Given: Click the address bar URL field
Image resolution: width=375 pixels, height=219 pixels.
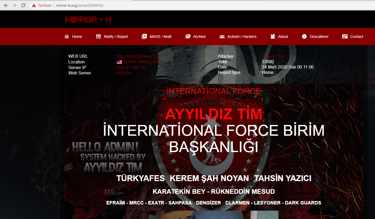Looking at the screenshot, I should 80,5.
